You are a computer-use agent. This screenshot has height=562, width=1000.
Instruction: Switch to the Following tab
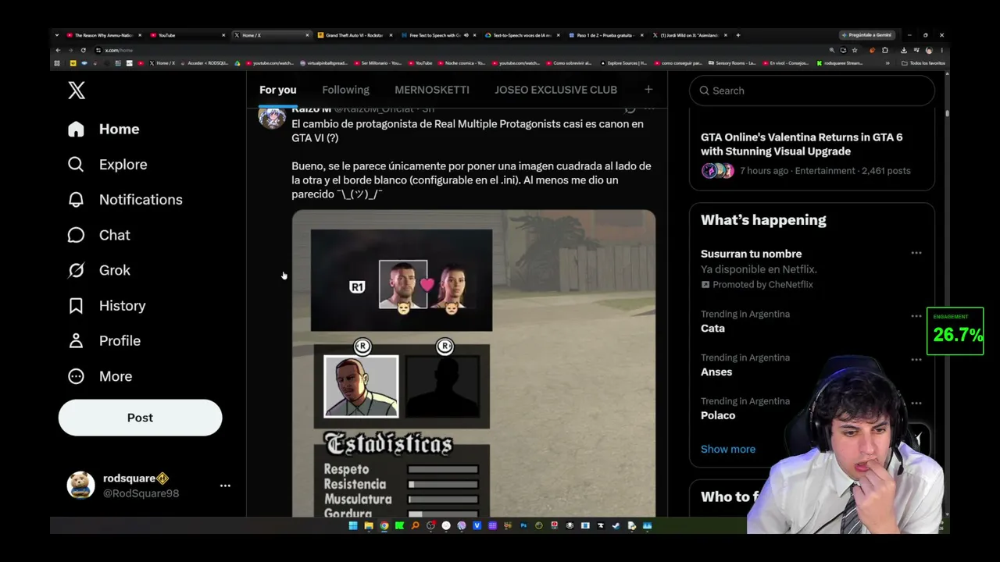[345, 90]
